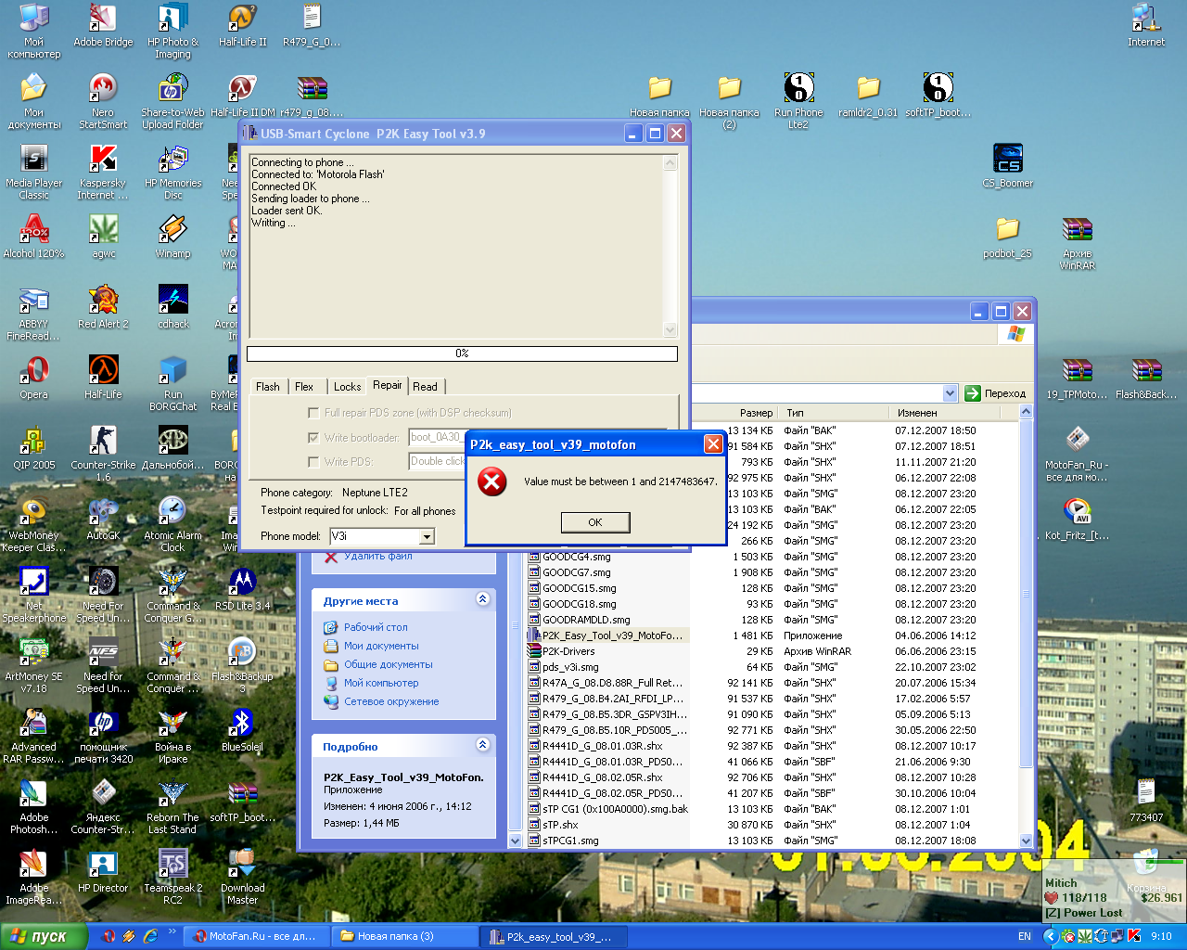Sort files by Тип column
The image size is (1187, 950).
[833, 413]
